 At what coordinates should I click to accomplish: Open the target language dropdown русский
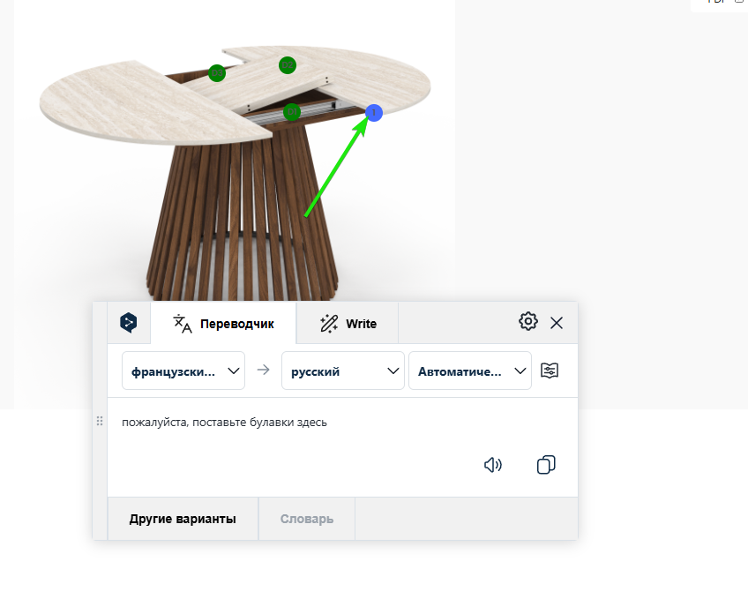[x=343, y=371]
